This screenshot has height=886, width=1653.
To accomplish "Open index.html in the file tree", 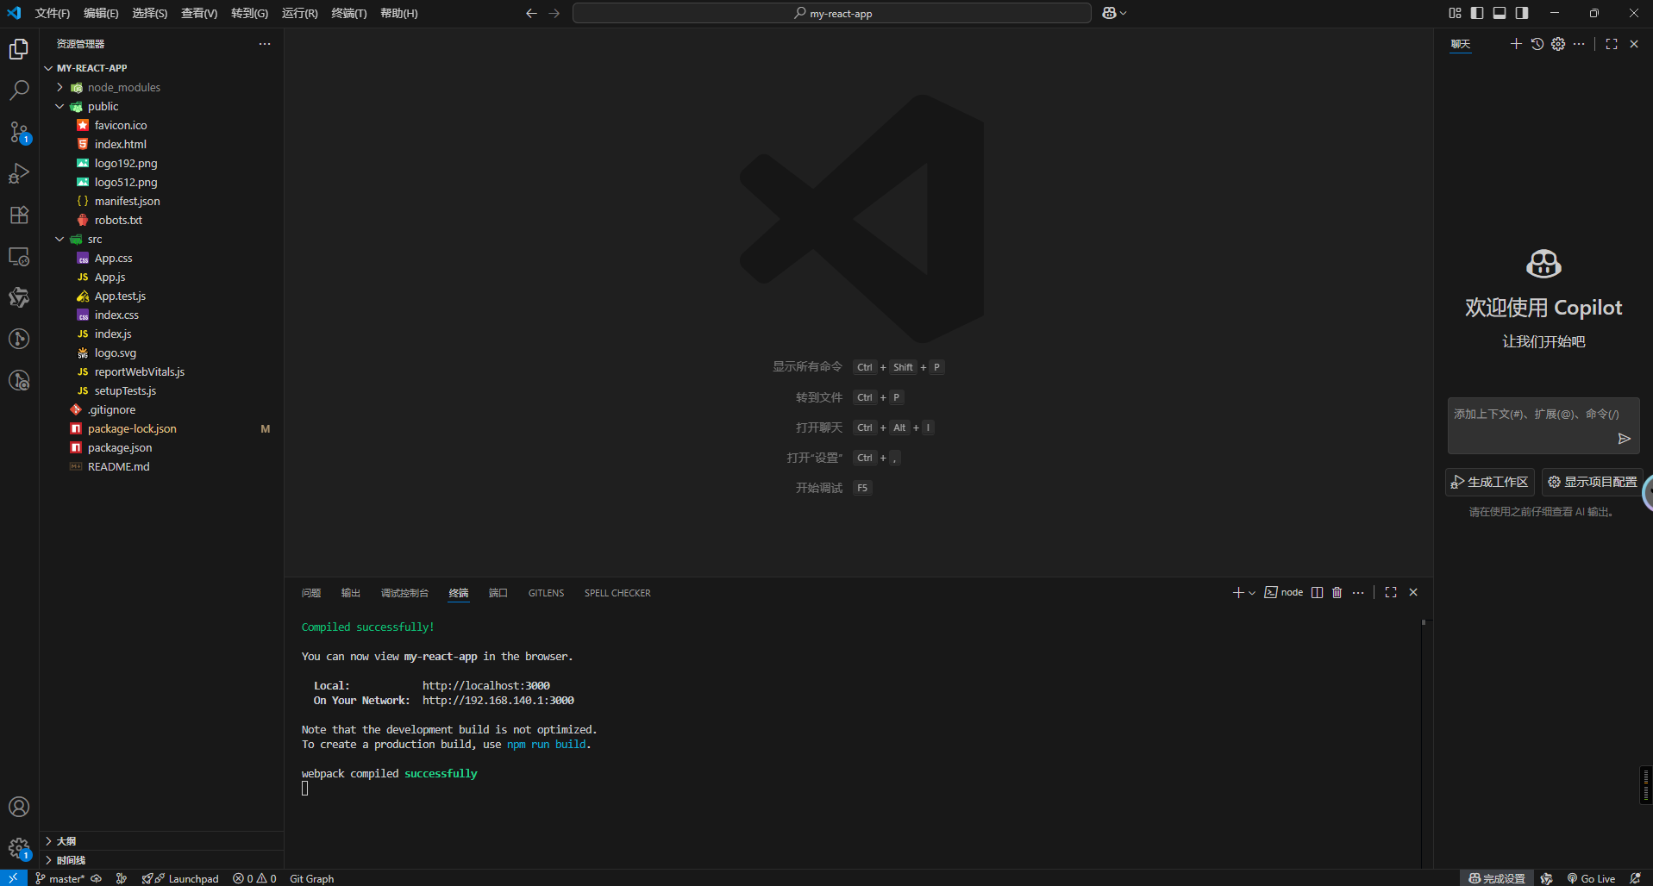I will coord(121,144).
